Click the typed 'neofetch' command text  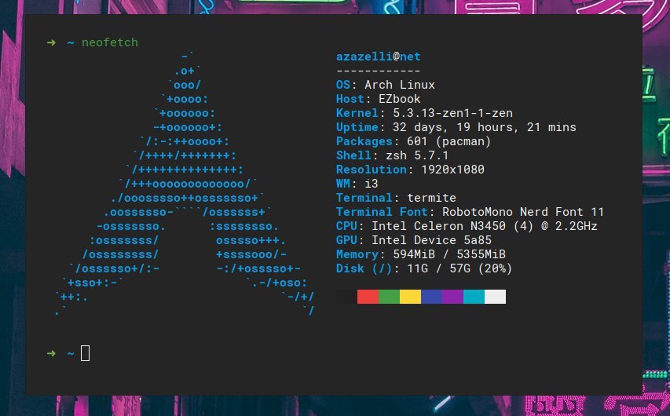tap(110, 42)
